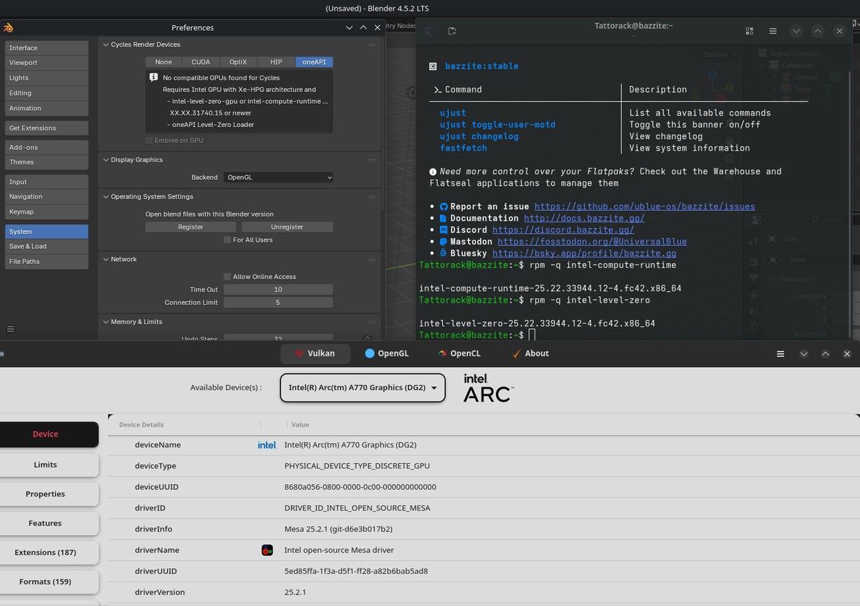Open new tab icon in terminal

point(451,31)
